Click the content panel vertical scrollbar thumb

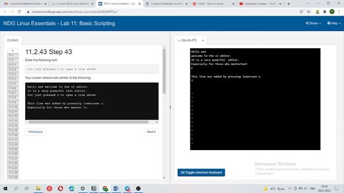164,71
